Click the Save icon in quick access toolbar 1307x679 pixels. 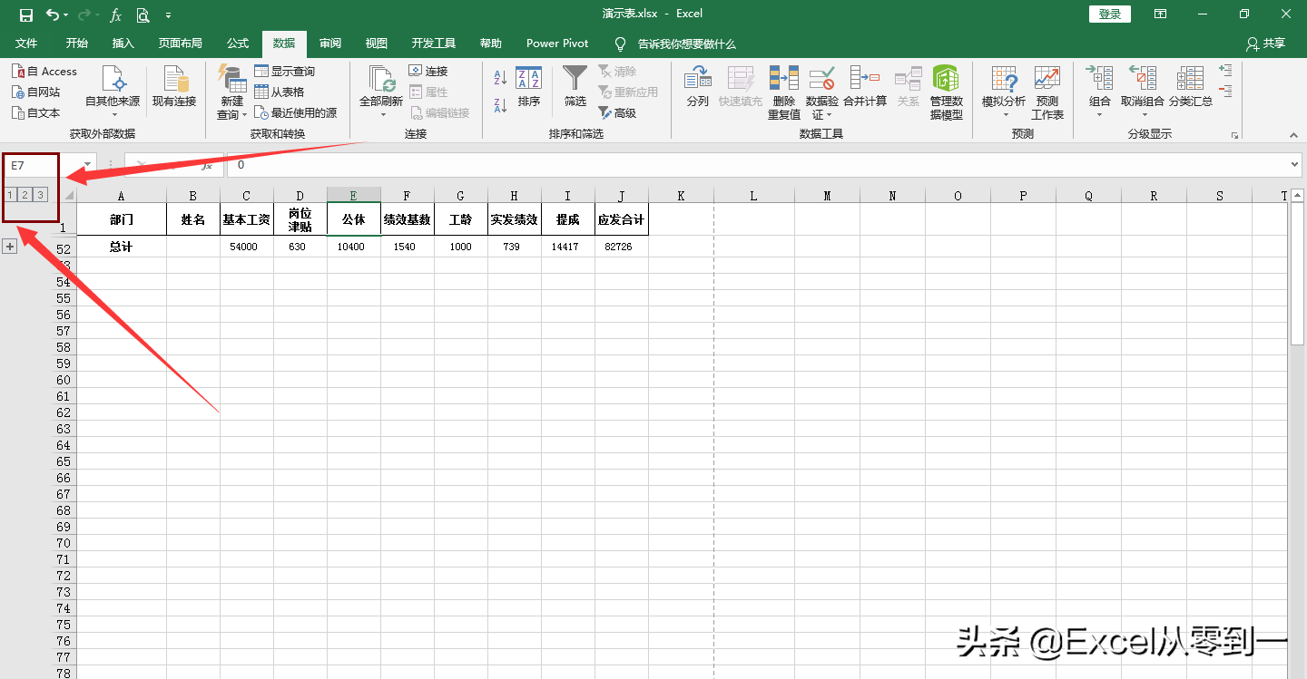tap(25, 15)
